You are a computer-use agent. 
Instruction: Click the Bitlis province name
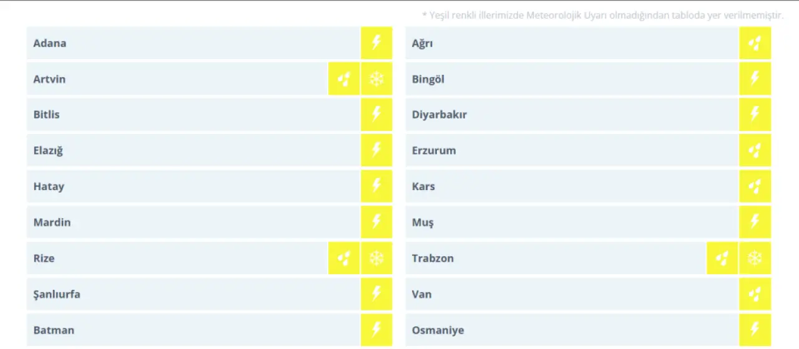[47, 115]
